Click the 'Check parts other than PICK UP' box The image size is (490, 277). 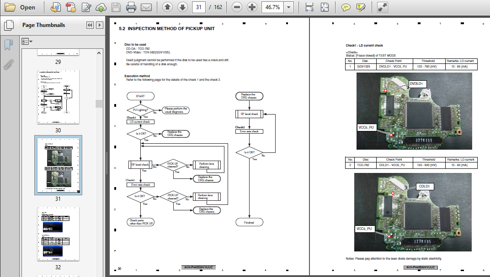point(141,222)
